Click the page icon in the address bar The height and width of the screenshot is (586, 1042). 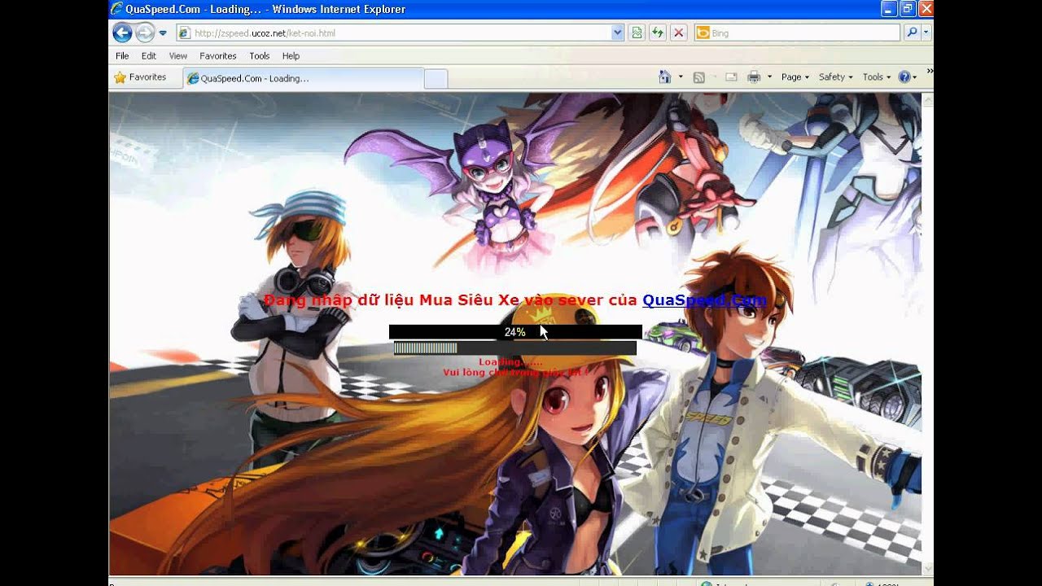(185, 33)
